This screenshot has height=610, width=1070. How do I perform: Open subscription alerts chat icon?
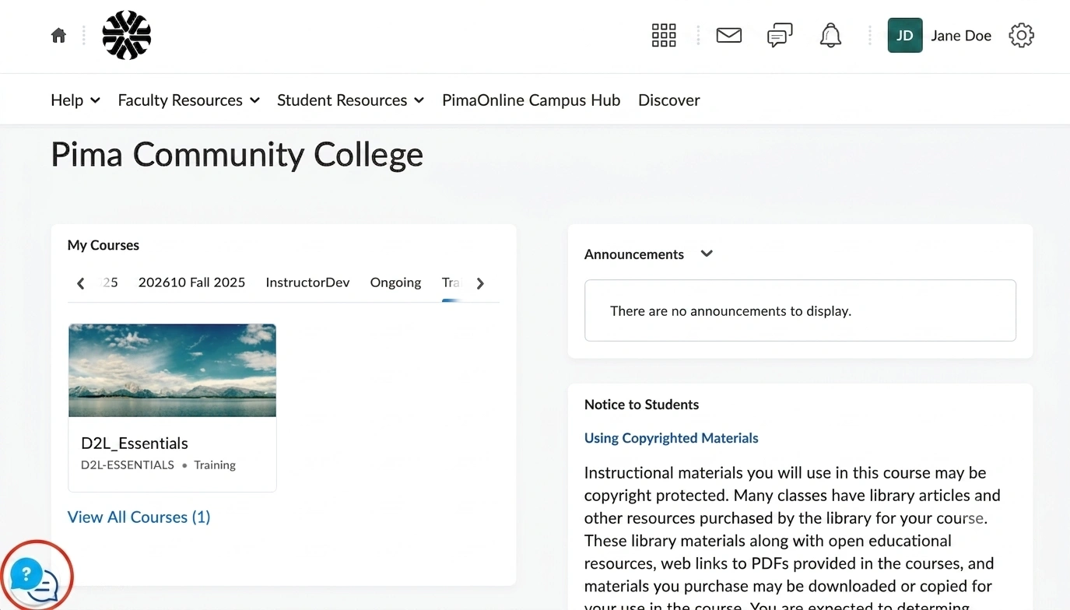click(x=780, y=35)
